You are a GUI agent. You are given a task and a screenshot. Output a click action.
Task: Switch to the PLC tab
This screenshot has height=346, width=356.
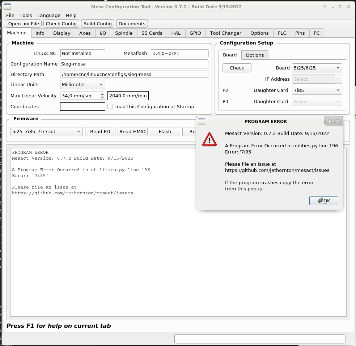282,33
